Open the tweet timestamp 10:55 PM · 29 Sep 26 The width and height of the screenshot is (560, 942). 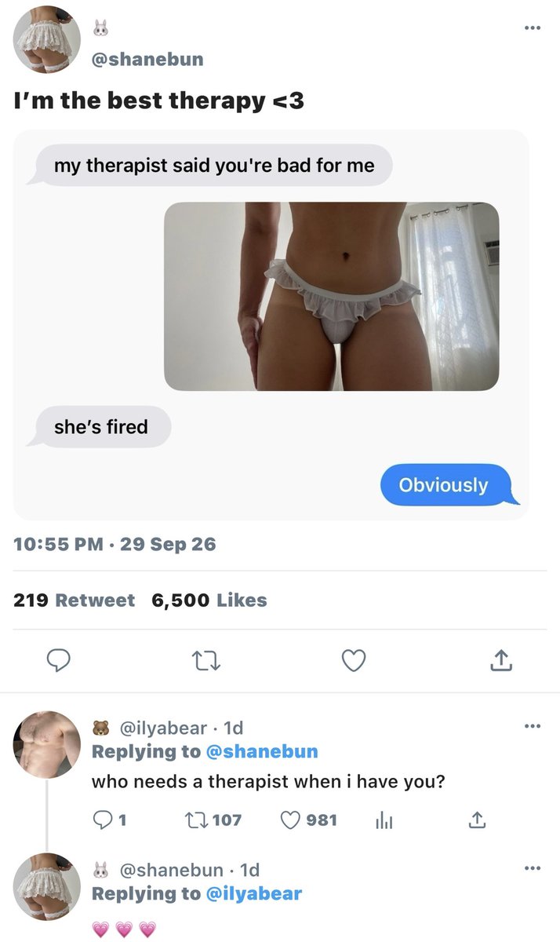[x=115, y=544]
